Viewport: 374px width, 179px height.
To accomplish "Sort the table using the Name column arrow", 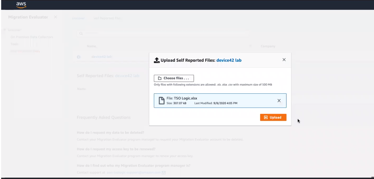I will pyautogui.click(x=250, y=46).
